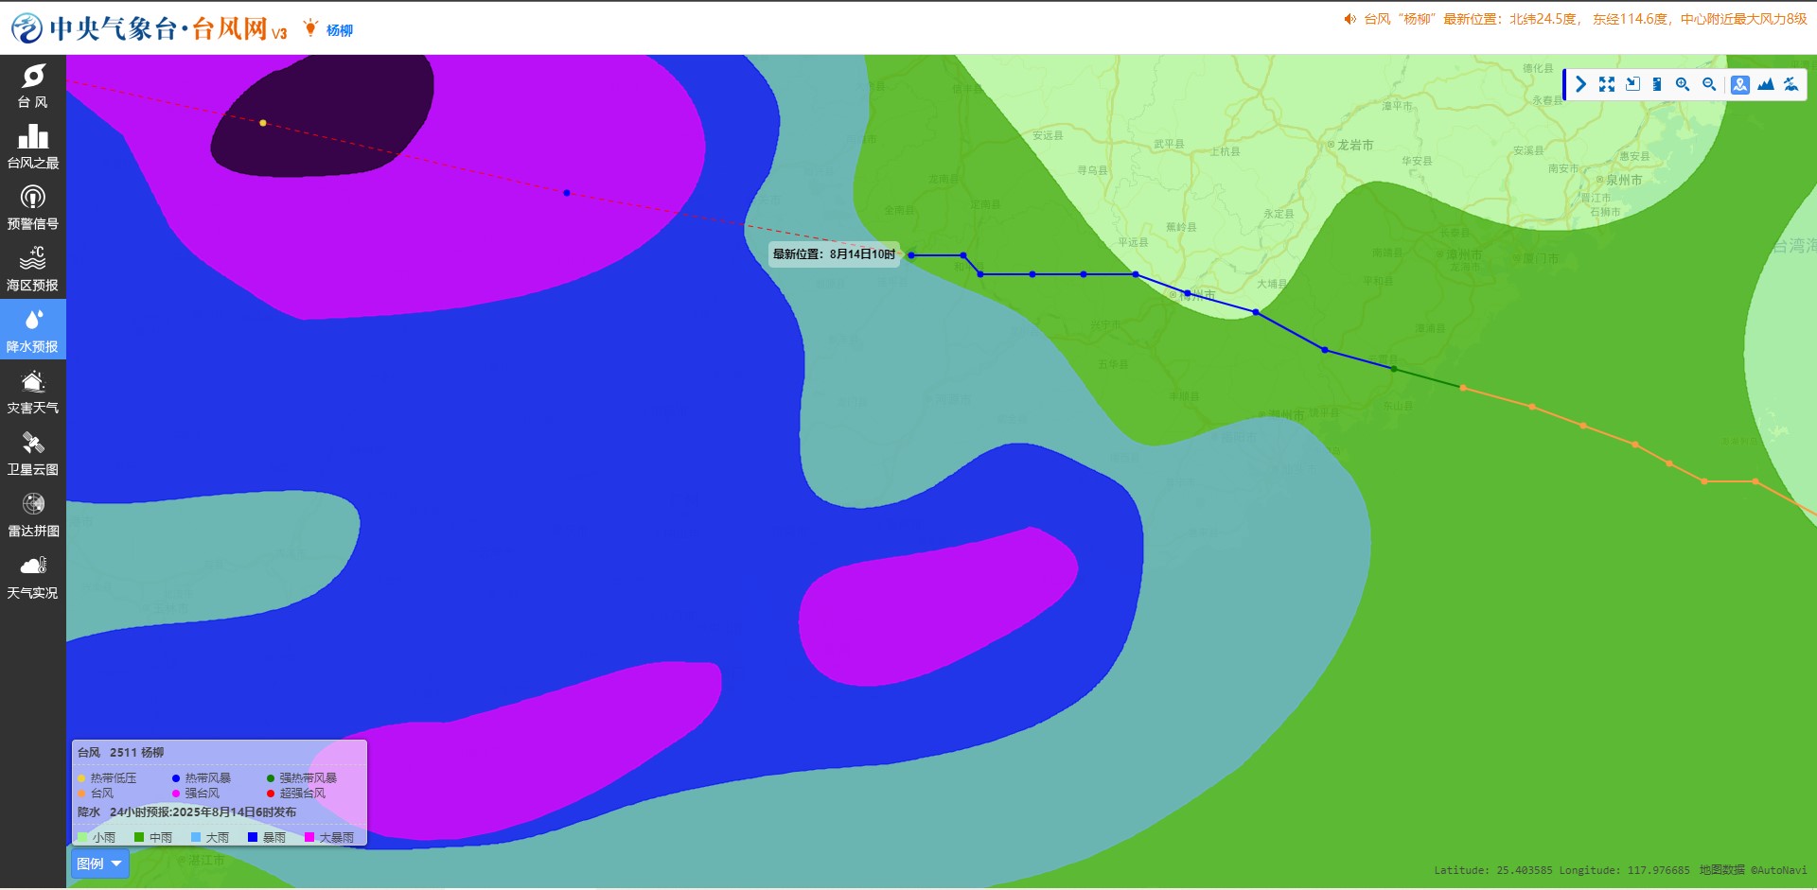This screenshot has width=1817, height=890.
Task: Open 海区预报 sea area forecast
Action: [33, 270]
